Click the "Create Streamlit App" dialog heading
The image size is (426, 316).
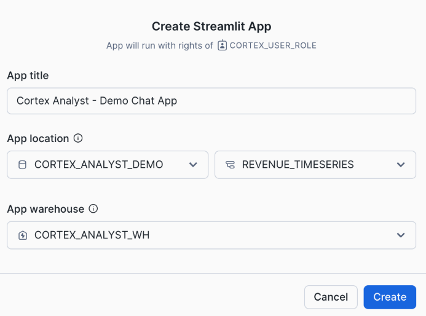[211, 26]
